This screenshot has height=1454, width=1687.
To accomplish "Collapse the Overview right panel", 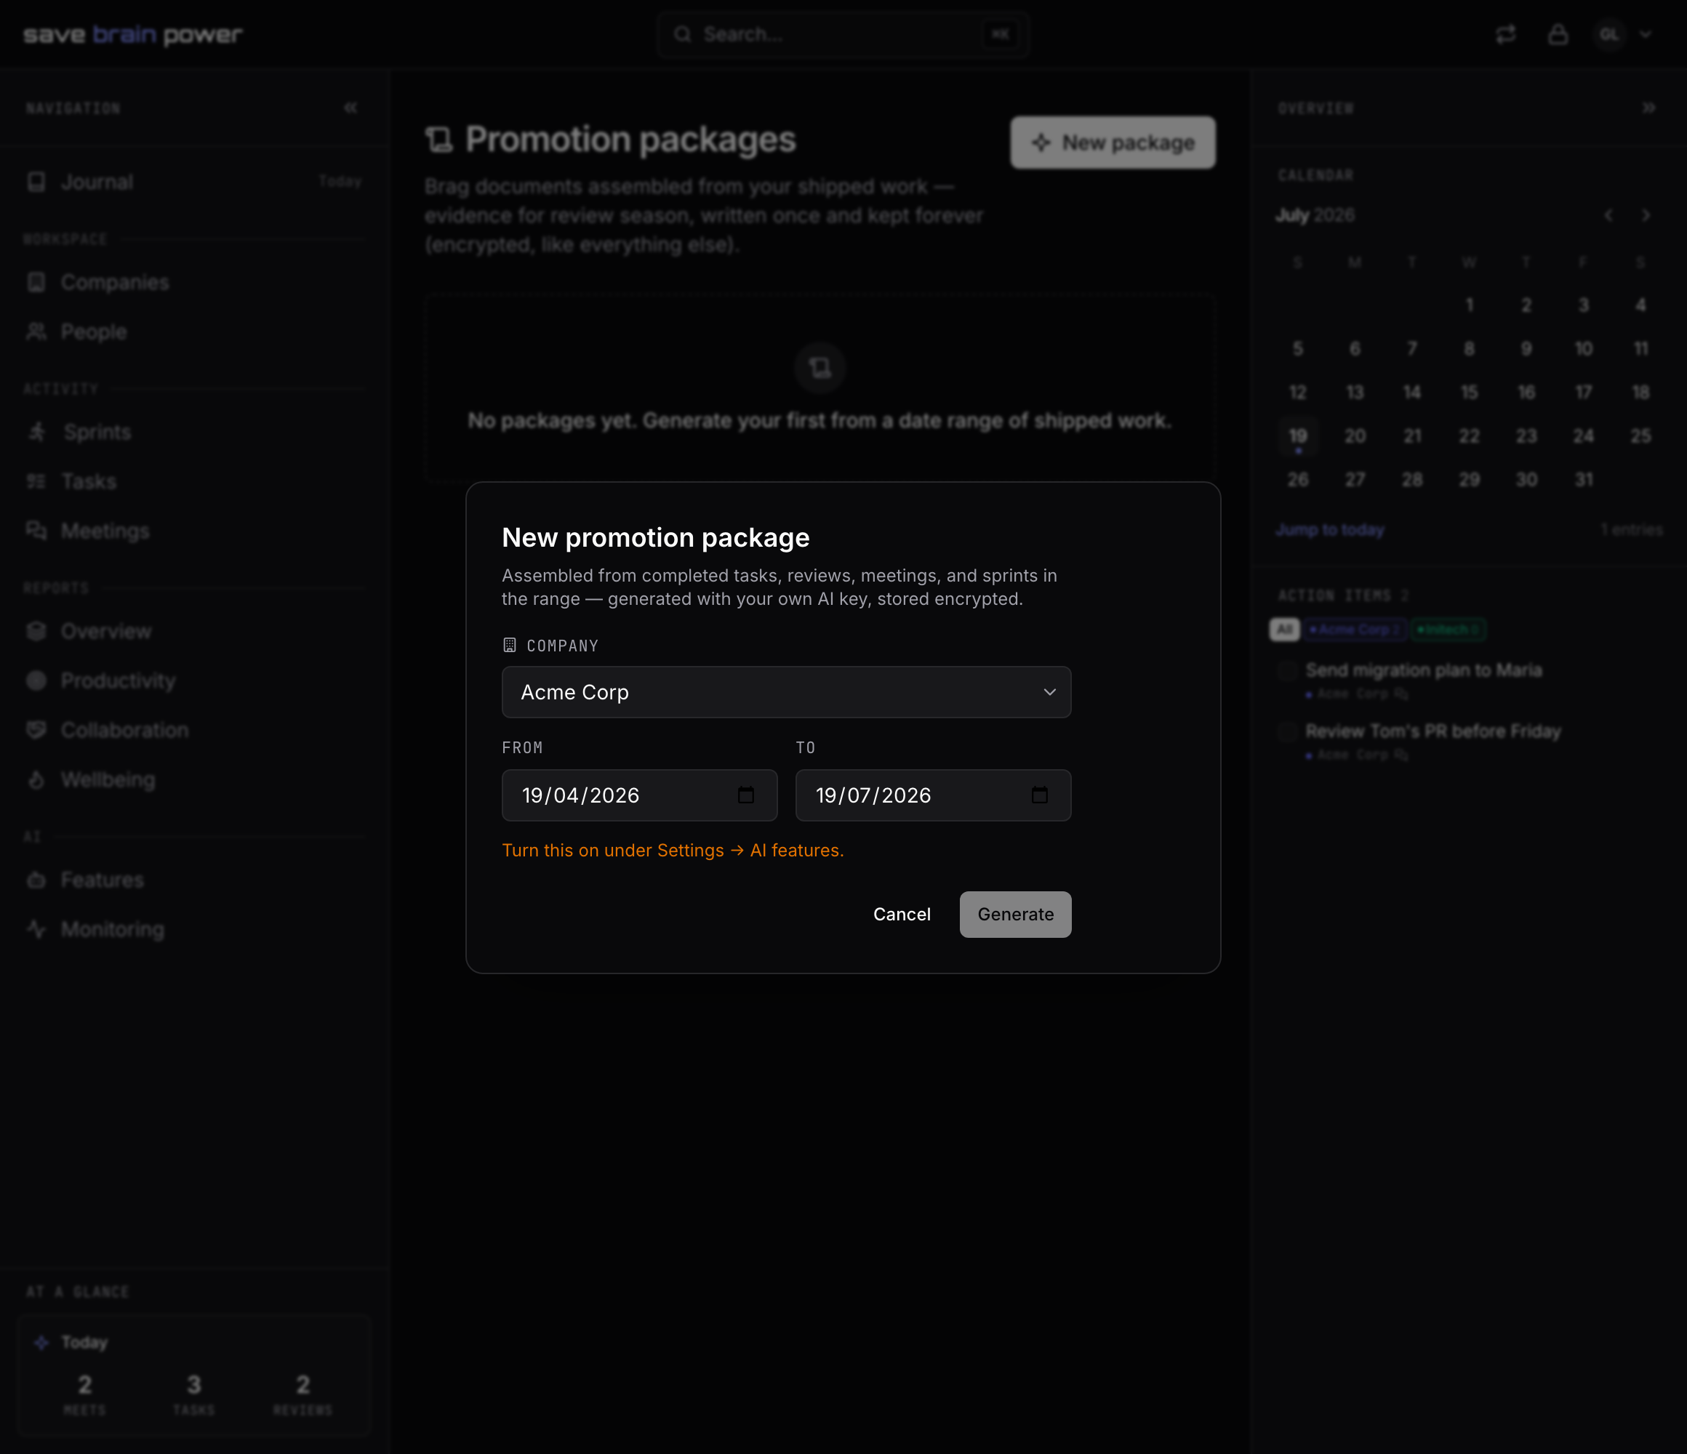I will point(1648,108).
